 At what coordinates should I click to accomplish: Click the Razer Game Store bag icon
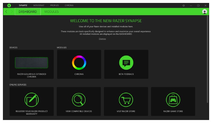pos(173,100)
